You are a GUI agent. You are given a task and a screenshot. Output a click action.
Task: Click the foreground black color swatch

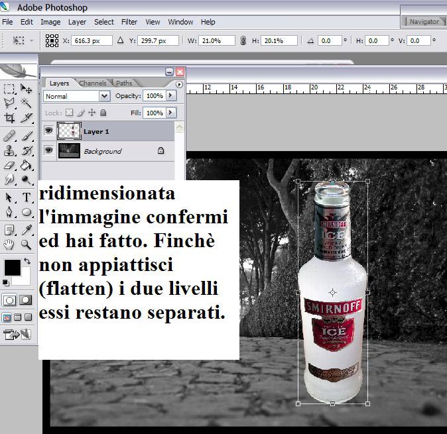click(12, 268)
